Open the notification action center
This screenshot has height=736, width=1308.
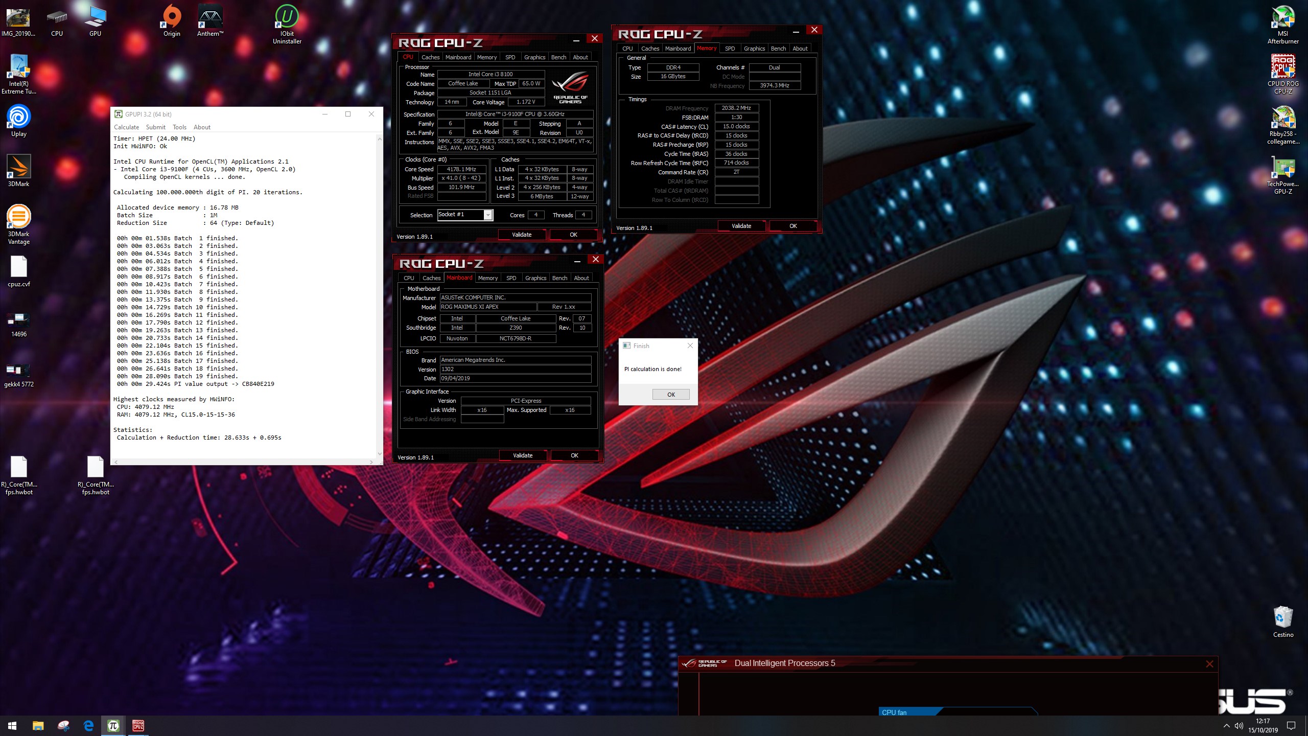pos(1291,726)
